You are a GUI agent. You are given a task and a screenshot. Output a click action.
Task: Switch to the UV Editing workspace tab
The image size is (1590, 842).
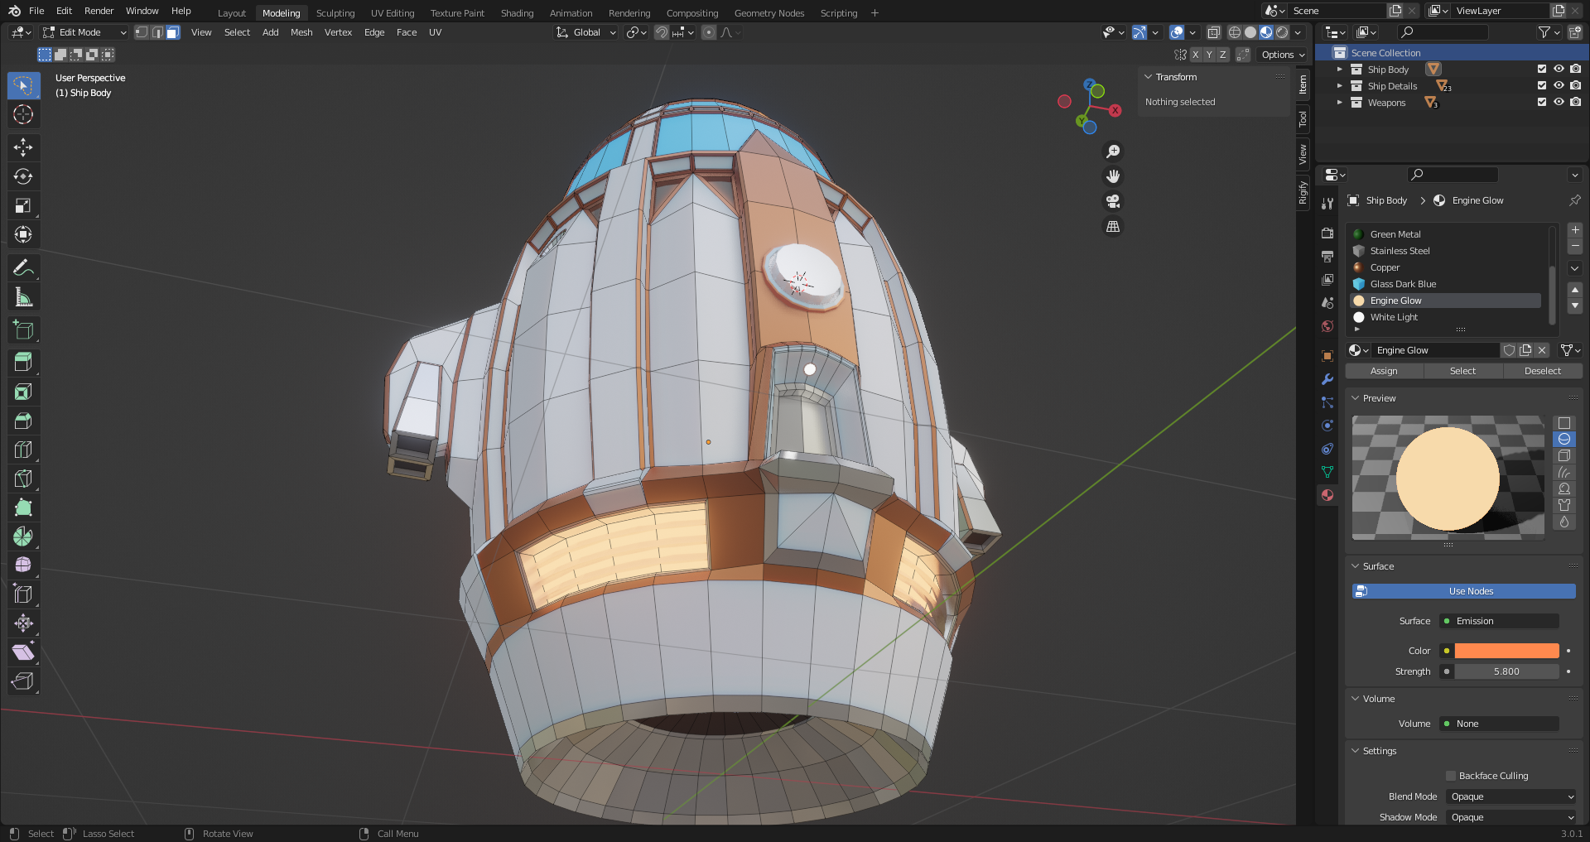coord(393,13)
